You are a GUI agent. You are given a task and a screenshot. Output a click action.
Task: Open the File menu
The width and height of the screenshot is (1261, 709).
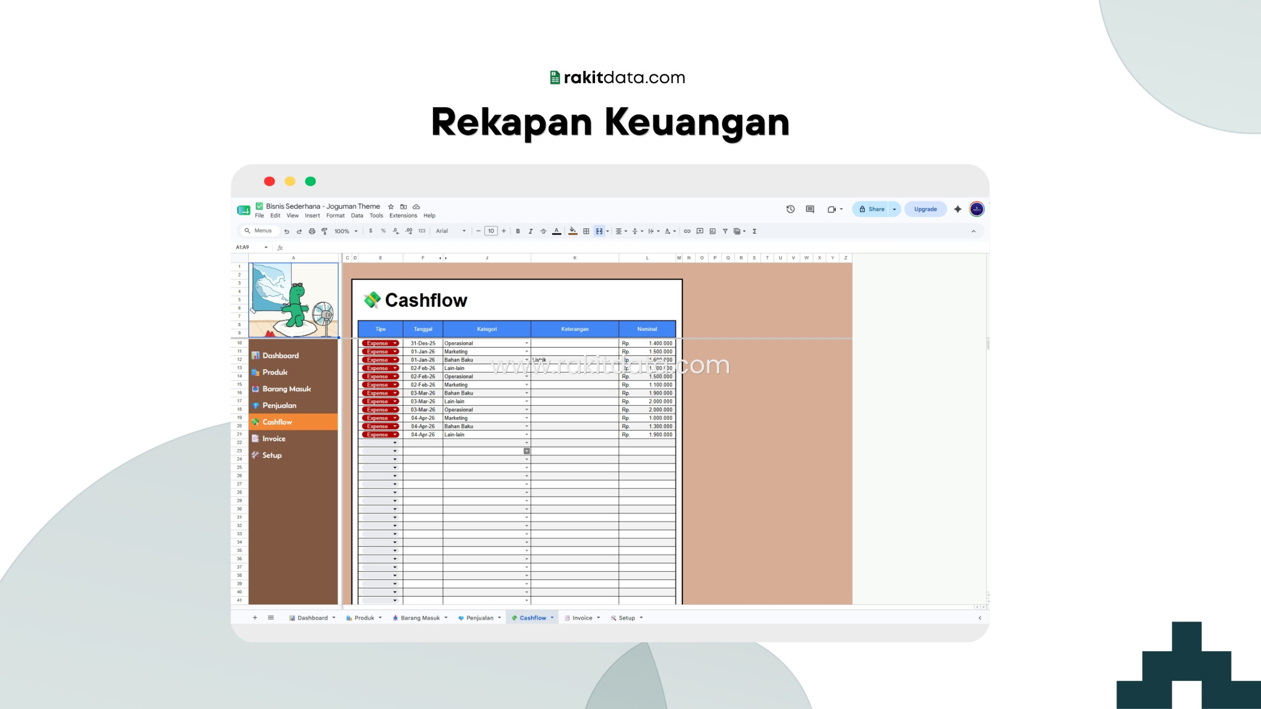coord(259,216)
